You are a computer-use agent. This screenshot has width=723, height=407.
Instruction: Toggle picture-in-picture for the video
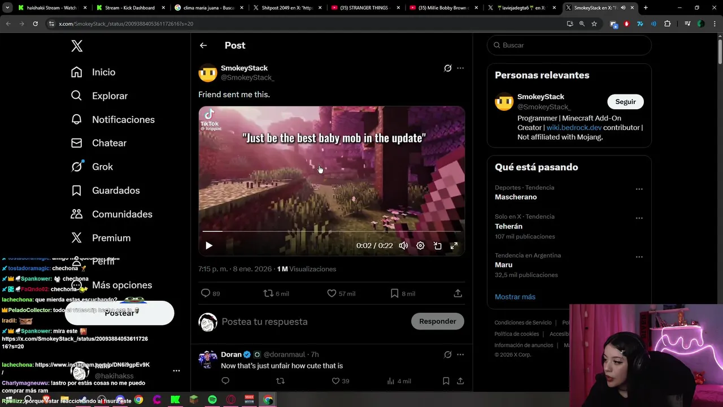[437, 245]
